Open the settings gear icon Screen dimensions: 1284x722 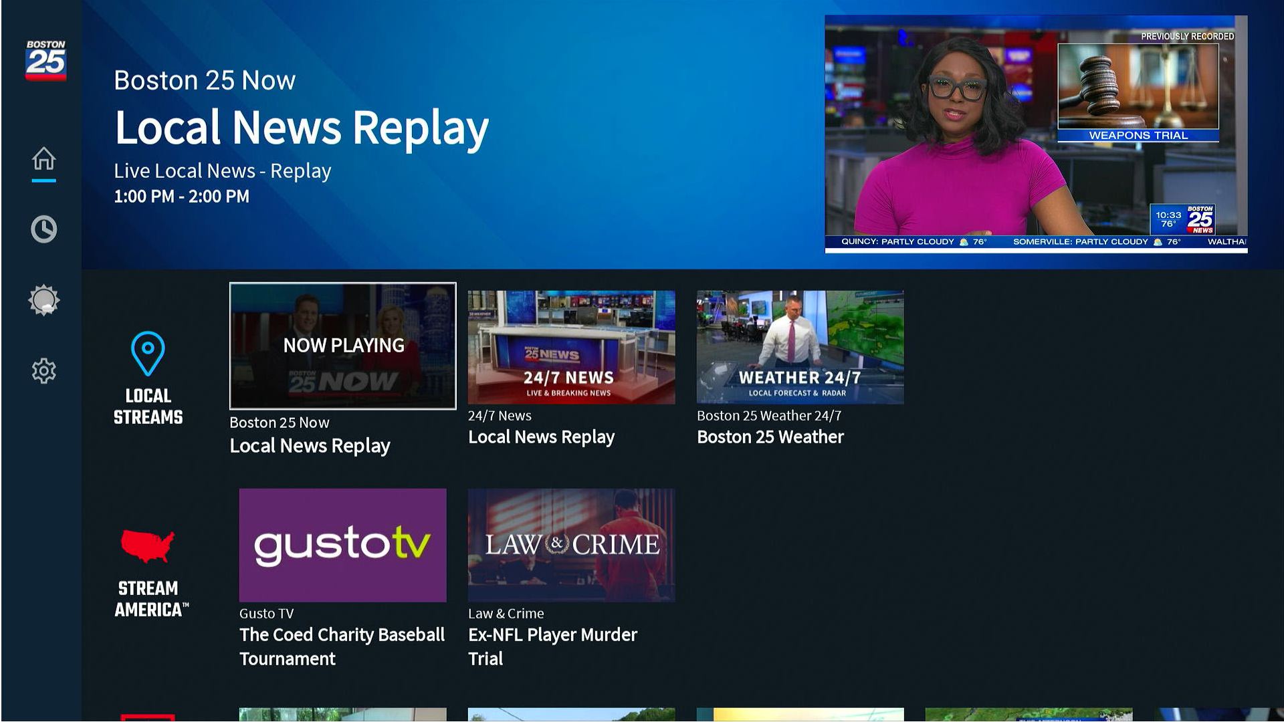[x=44, y=370]
